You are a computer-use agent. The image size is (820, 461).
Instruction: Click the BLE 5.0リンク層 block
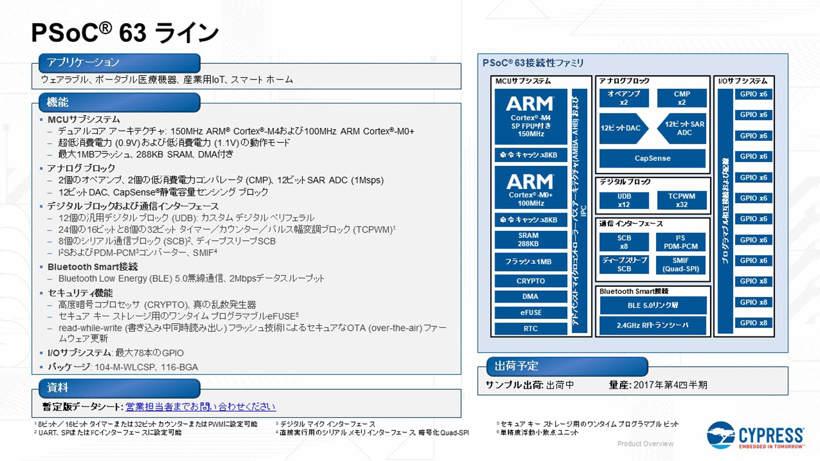[x=652, y=306]
